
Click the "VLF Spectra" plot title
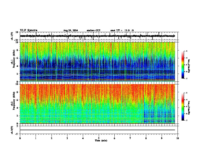tap(29, 30)
